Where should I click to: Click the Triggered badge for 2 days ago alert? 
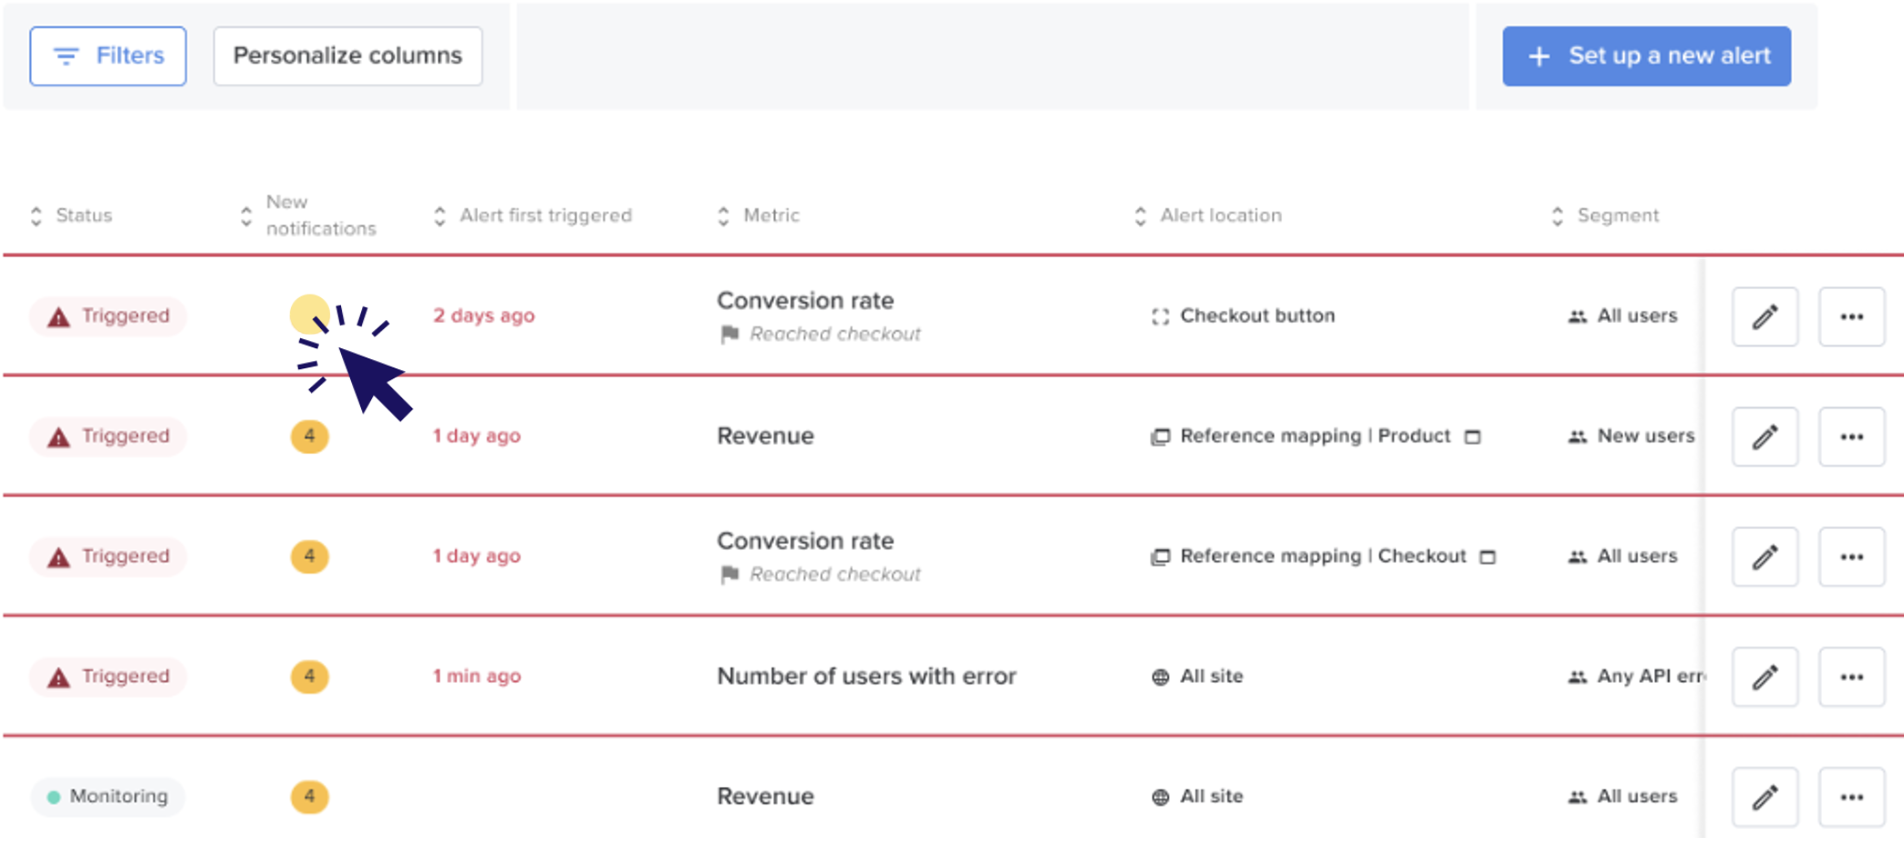[x=108, y=316]
